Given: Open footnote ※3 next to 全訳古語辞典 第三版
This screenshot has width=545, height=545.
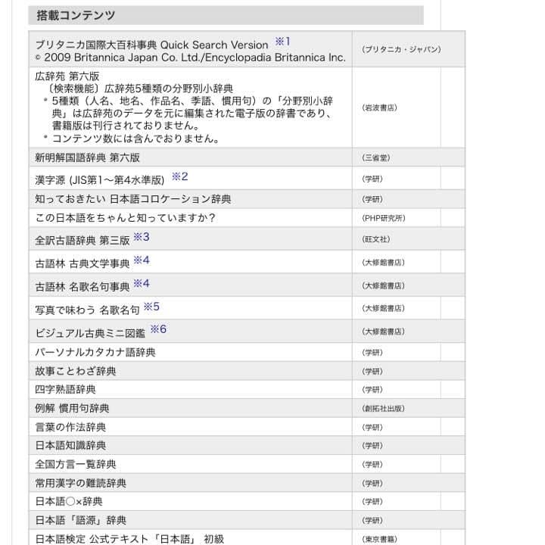Looking at the screenshot, I should [x=142, y=237].
